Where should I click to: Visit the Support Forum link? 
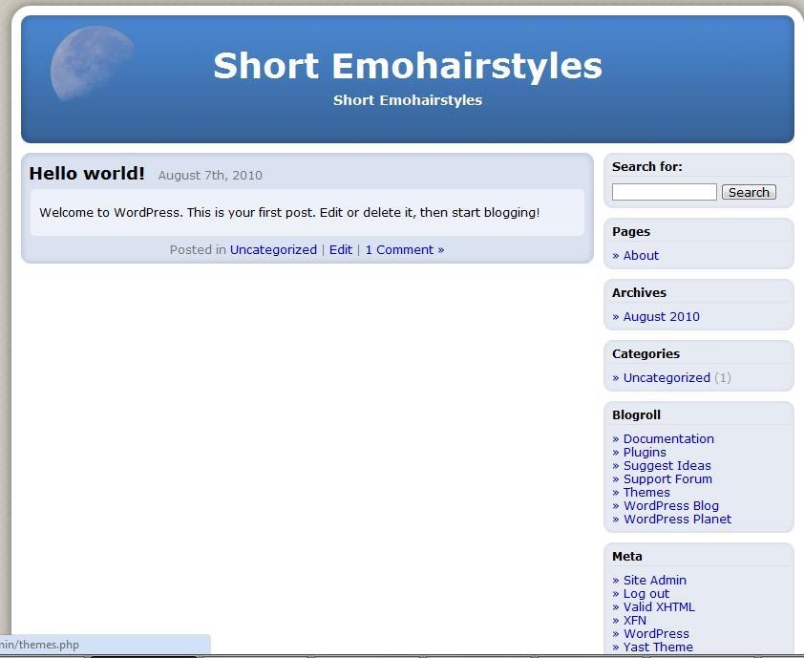667,479
